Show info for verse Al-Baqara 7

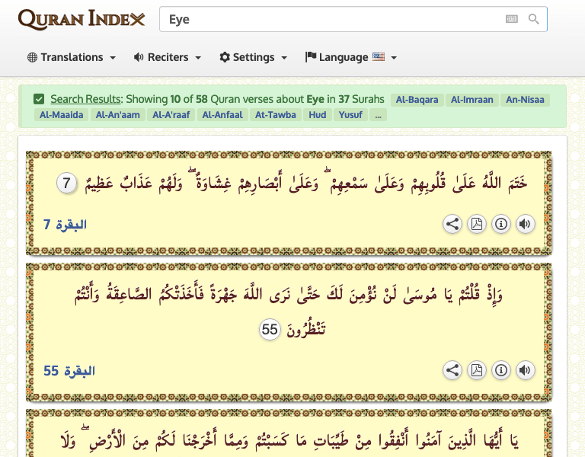click(x=501, y=224)
